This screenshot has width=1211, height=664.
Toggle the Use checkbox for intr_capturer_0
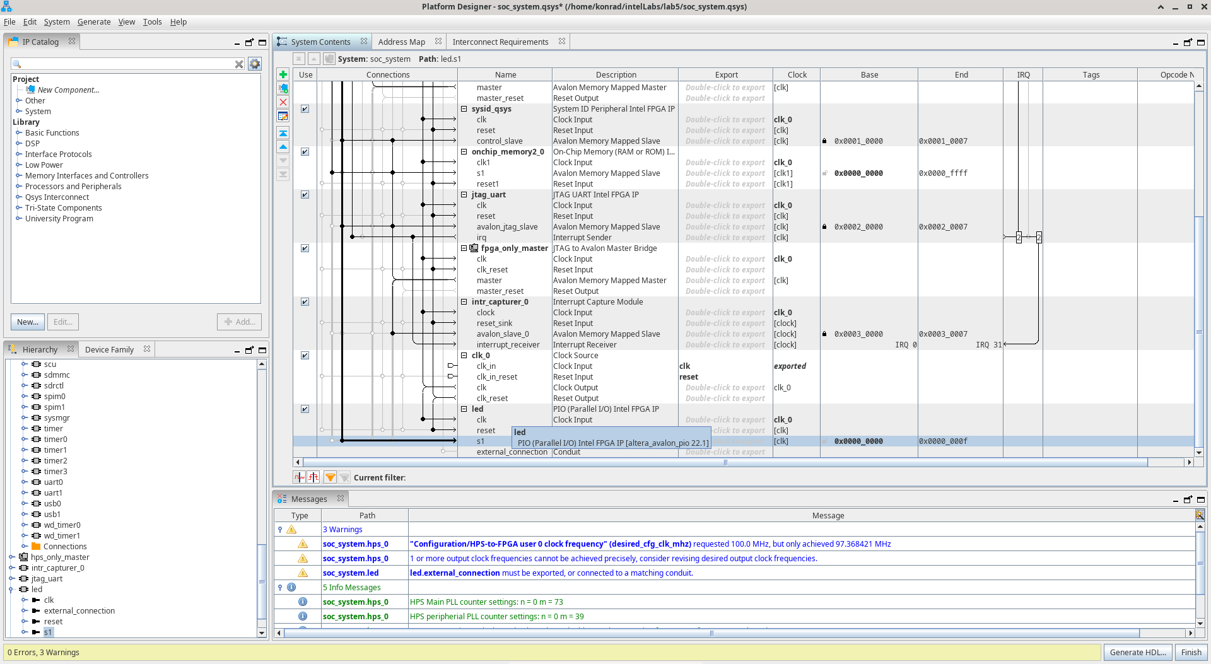click(305, 302)
